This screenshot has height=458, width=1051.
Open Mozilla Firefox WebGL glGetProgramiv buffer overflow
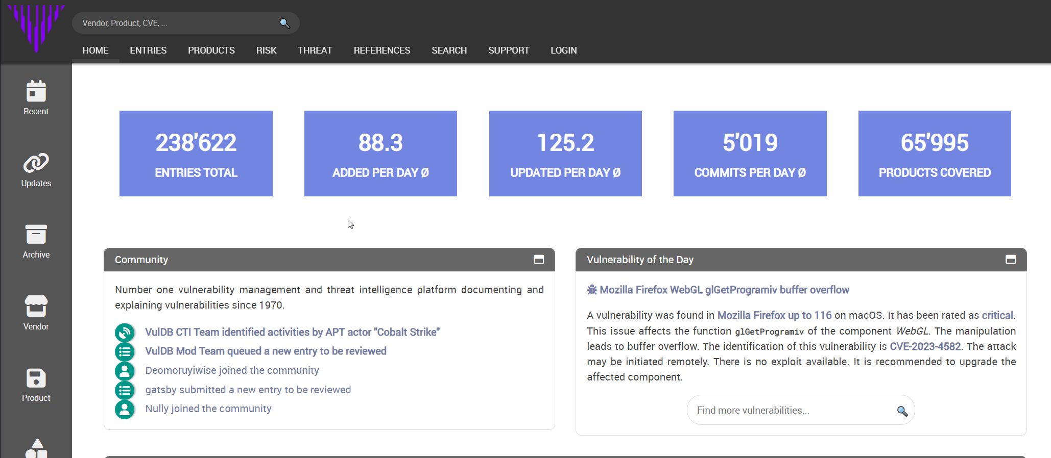[724, 290]
